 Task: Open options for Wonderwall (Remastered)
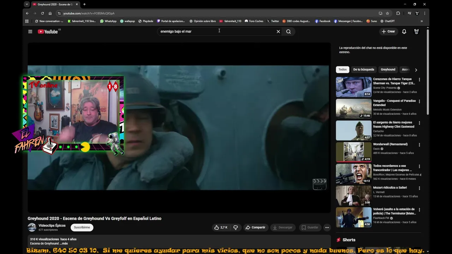420,145
